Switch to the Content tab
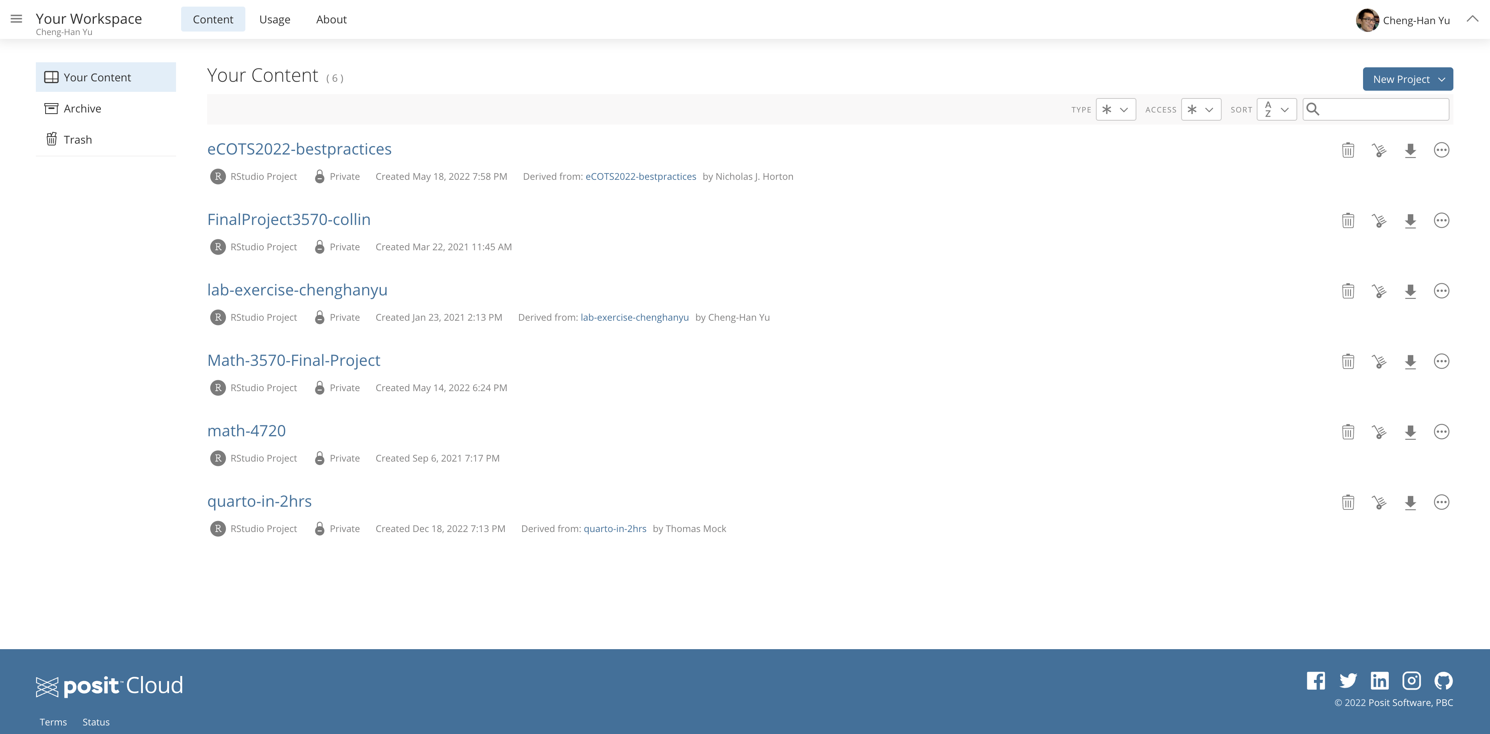The width and height of the screenshot is (1490, 734). [x=213, y=19]
